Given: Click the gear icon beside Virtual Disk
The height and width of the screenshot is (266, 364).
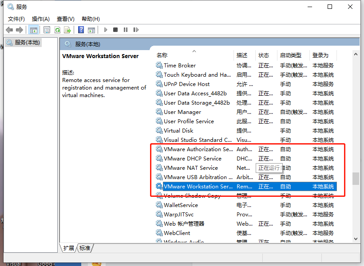Looking at the screenshot, I should coord(159,131).
